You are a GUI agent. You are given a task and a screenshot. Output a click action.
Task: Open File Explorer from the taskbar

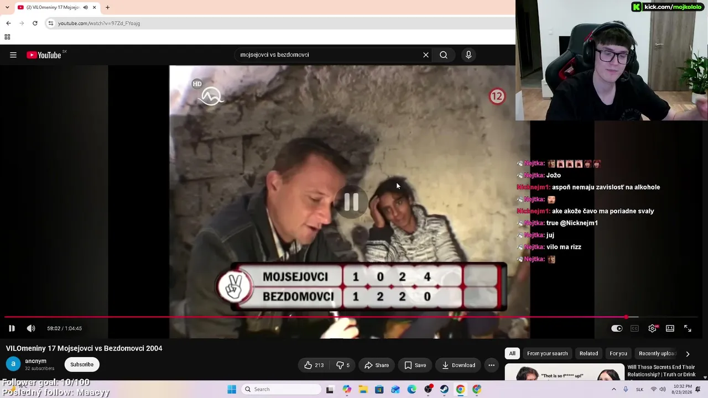tap(363, 389)
